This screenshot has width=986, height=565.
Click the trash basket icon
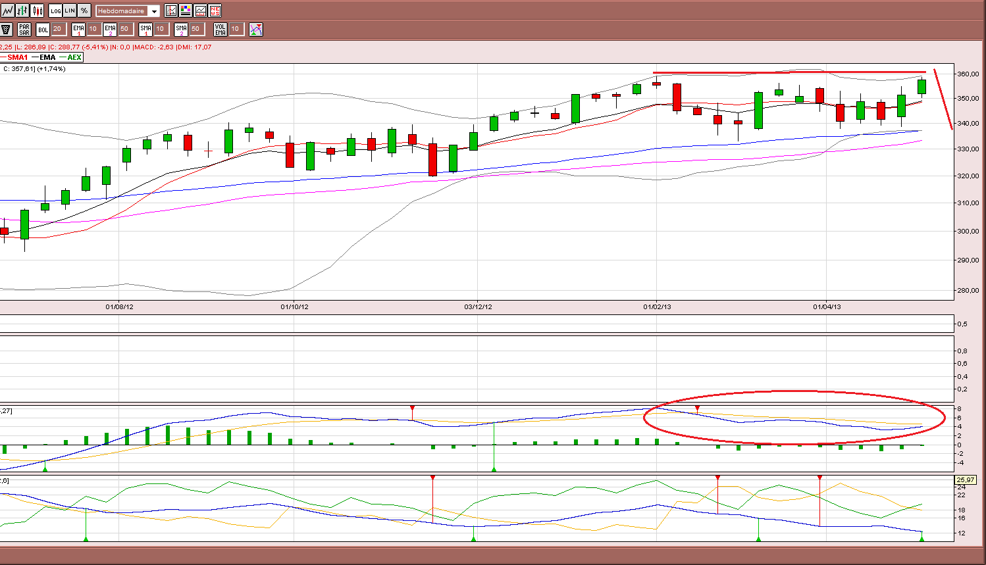click(7, 29)
